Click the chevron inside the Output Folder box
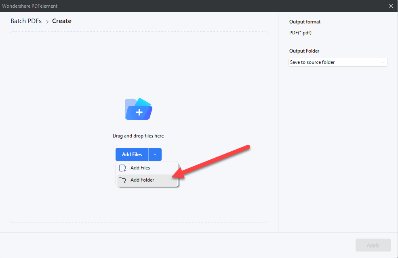The height and width of the screenshot is (258, 398). click(x=383, y=62)
